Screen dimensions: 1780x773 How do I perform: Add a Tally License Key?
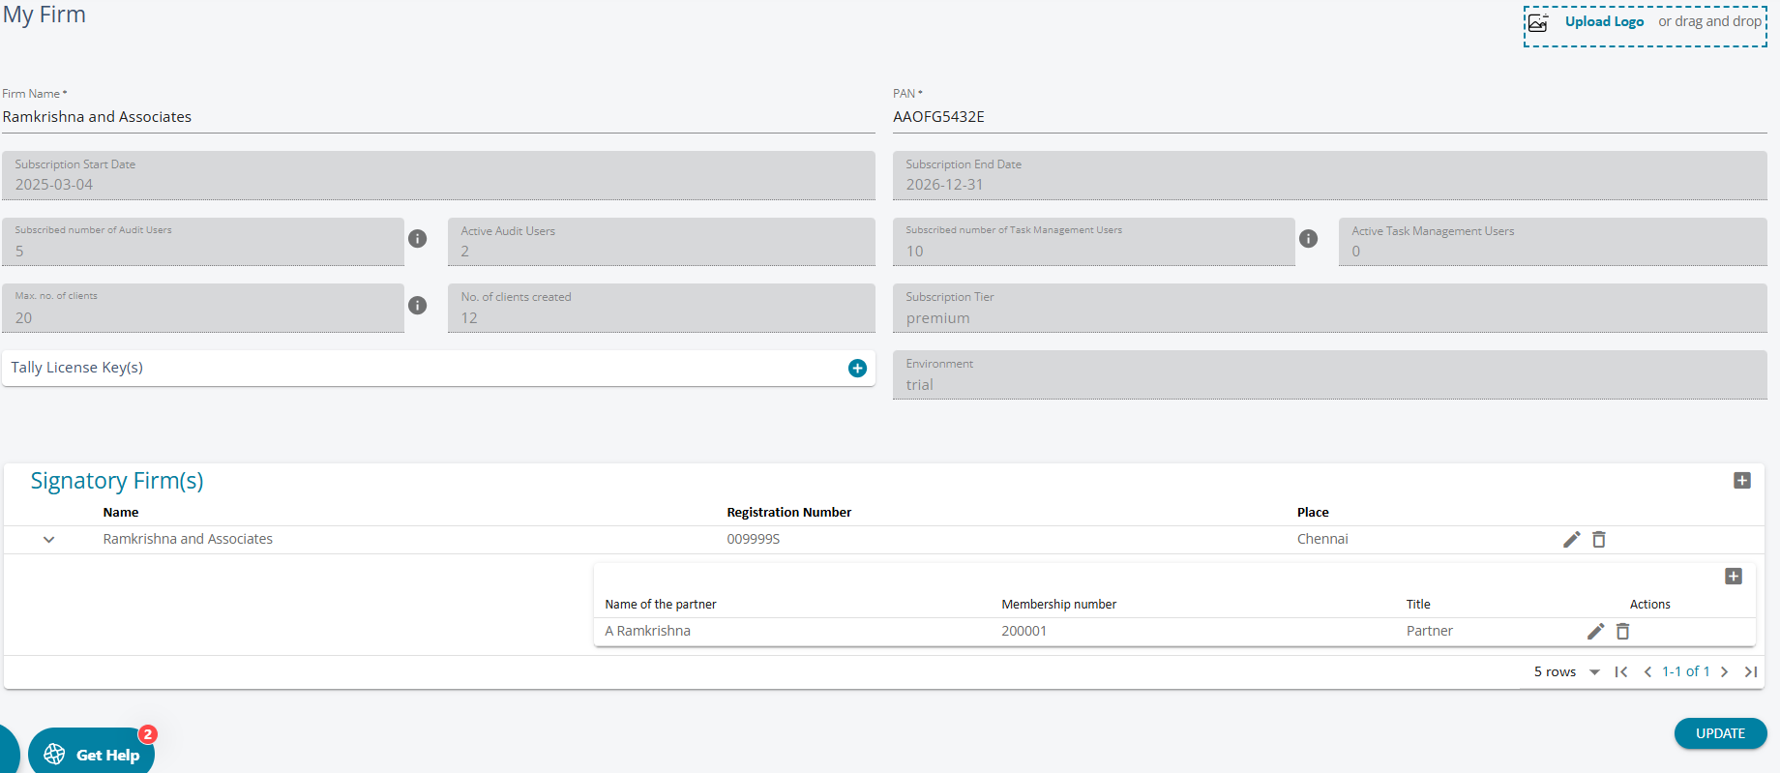coord(857,368)
